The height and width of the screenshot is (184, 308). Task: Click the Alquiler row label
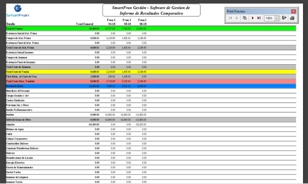point(11,125)
